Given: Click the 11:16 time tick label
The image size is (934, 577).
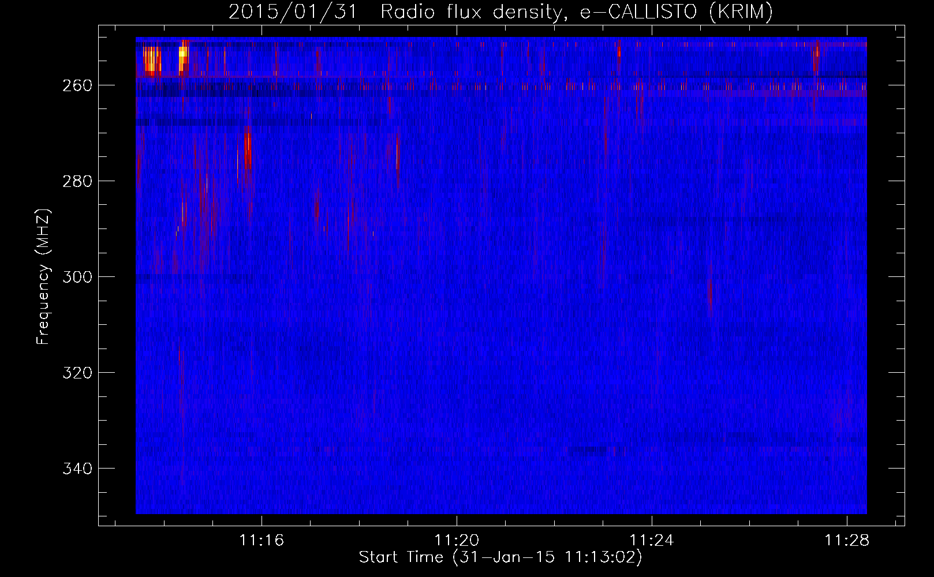Looking at the screenshot, I should (262, 541).
